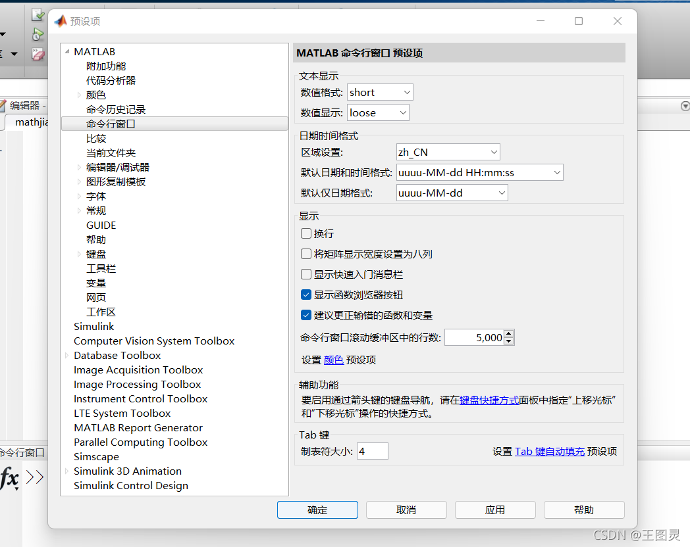The height and width of the screenshot is (547, 690).
Task: Click the 取消 button
Action: pyautogui.click(x=406, y=510)
